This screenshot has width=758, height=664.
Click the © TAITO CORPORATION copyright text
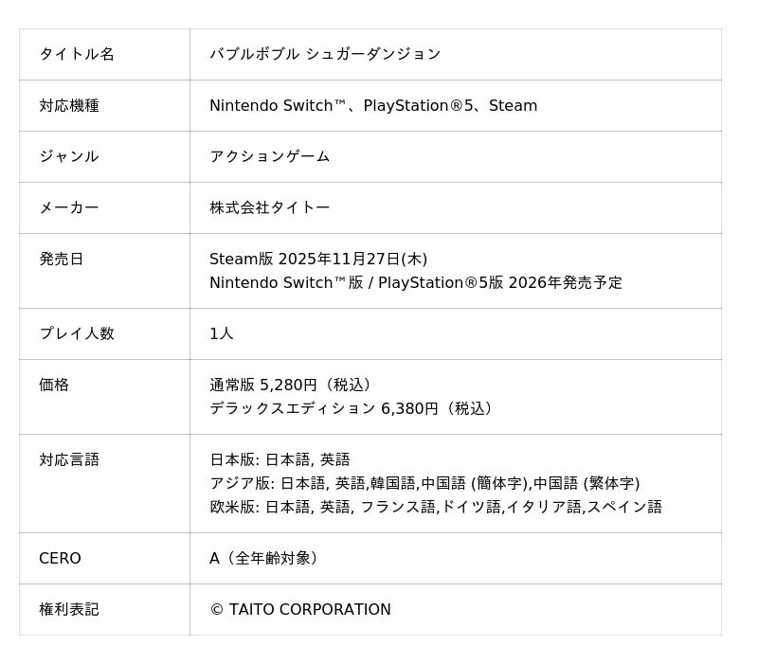[x=300, y=609]
